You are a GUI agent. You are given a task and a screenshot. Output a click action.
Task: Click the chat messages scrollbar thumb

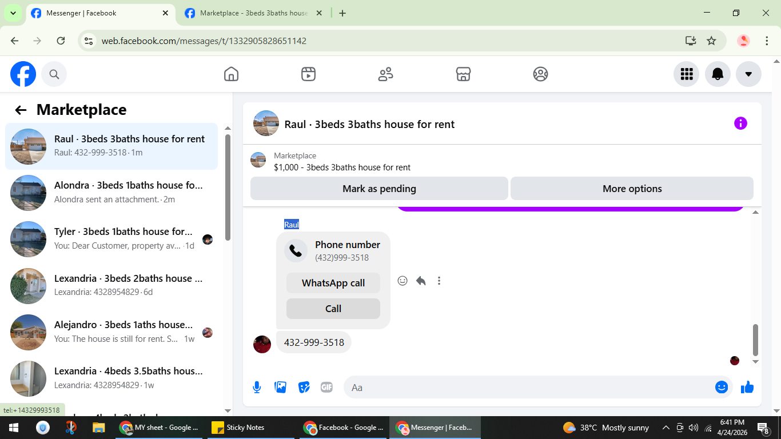[755, 340]
